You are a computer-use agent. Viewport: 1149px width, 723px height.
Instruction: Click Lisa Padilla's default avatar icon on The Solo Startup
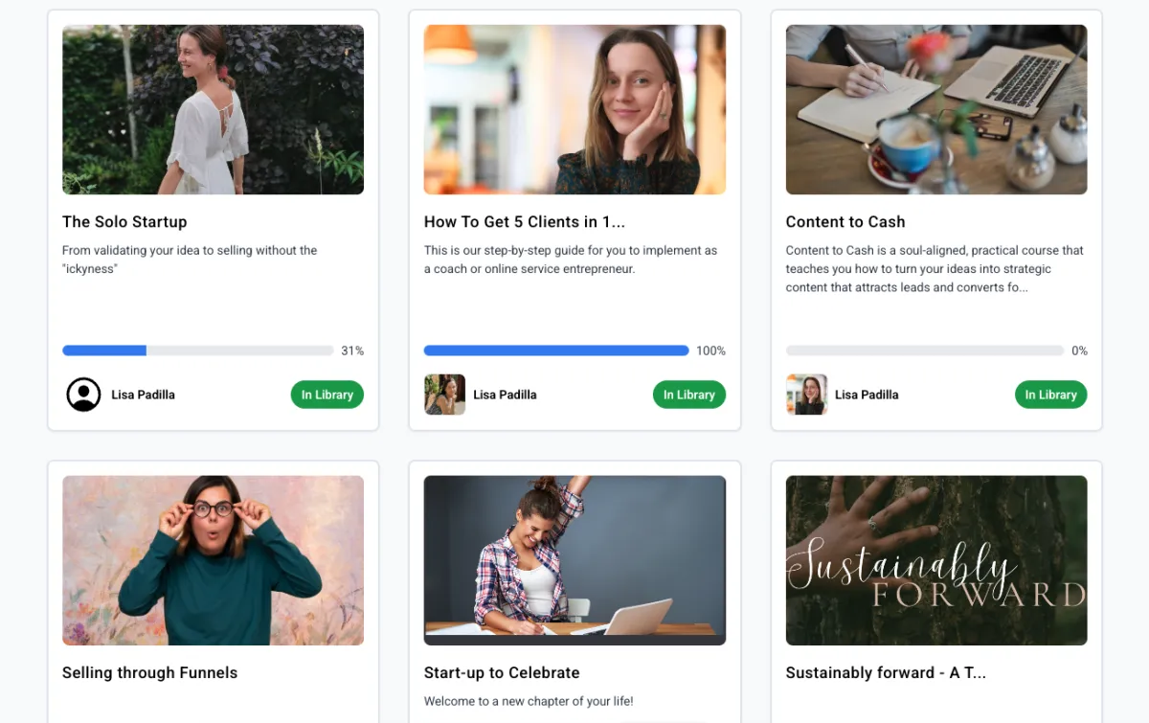click(83, 395)
